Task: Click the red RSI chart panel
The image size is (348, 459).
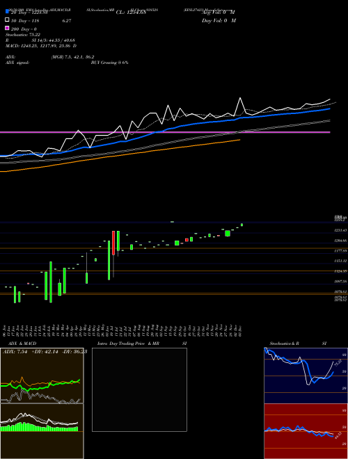Action: click(306, 431)
